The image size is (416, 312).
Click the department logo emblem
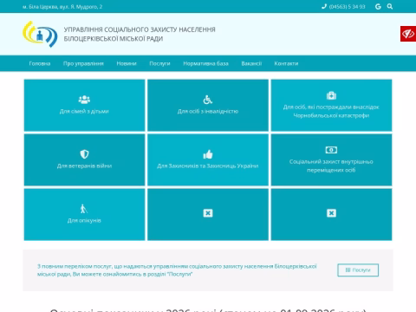[40, 34]
